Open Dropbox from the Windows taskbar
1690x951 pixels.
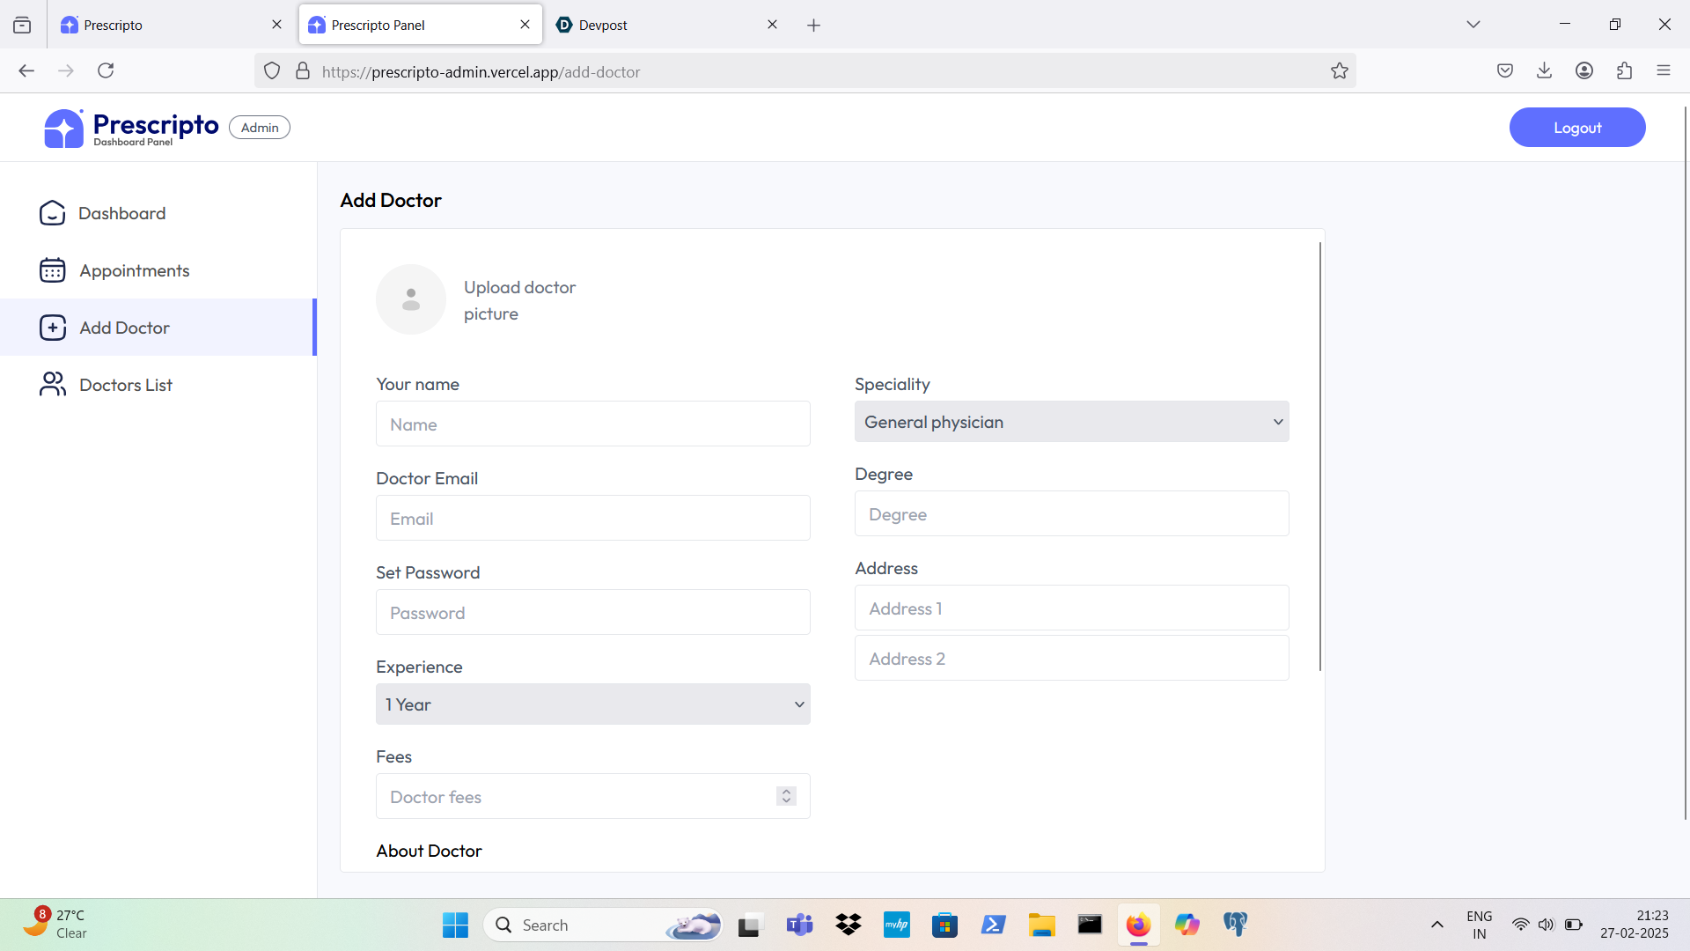tap(849, 925)
